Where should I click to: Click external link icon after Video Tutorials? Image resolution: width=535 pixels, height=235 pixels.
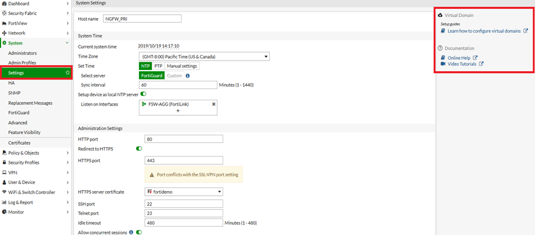[x=482, y=63]
